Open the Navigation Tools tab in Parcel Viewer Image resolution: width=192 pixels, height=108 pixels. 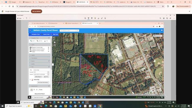tap(35, 34)
